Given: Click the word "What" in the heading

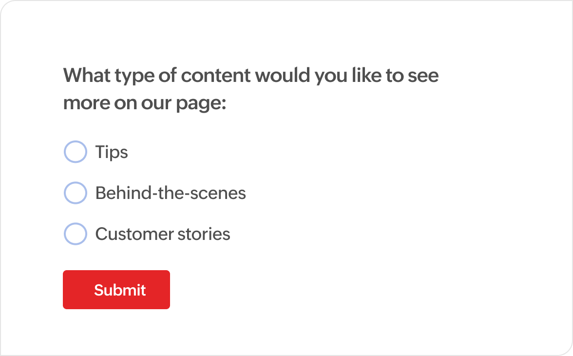Looking at the screenshot, I should point(87,76).
